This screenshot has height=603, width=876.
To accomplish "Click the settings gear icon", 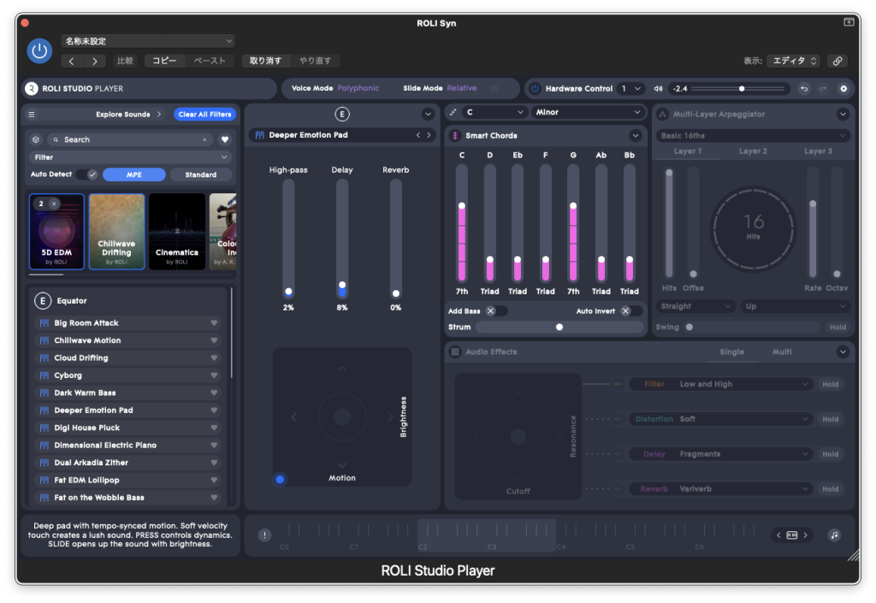I will tap(843, 88).
